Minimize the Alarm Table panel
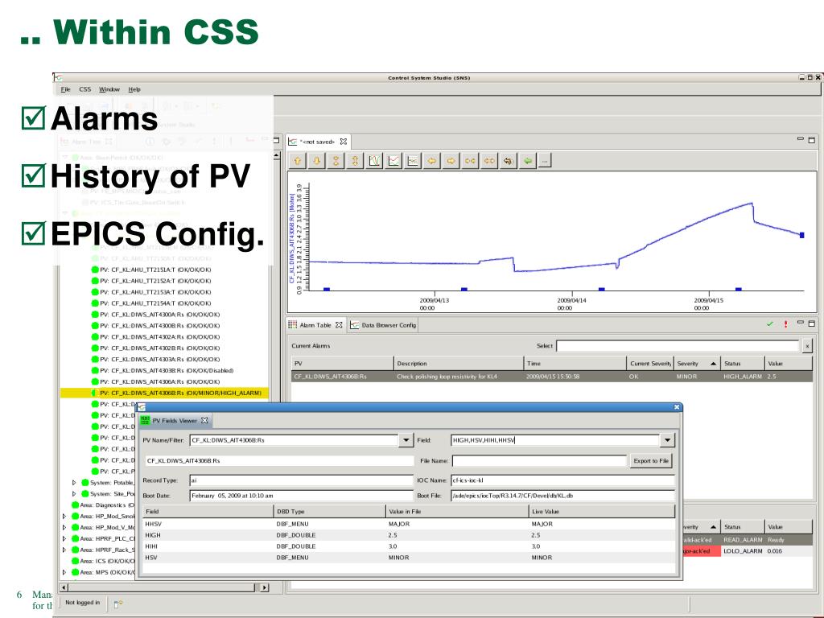 click(801, 322)
